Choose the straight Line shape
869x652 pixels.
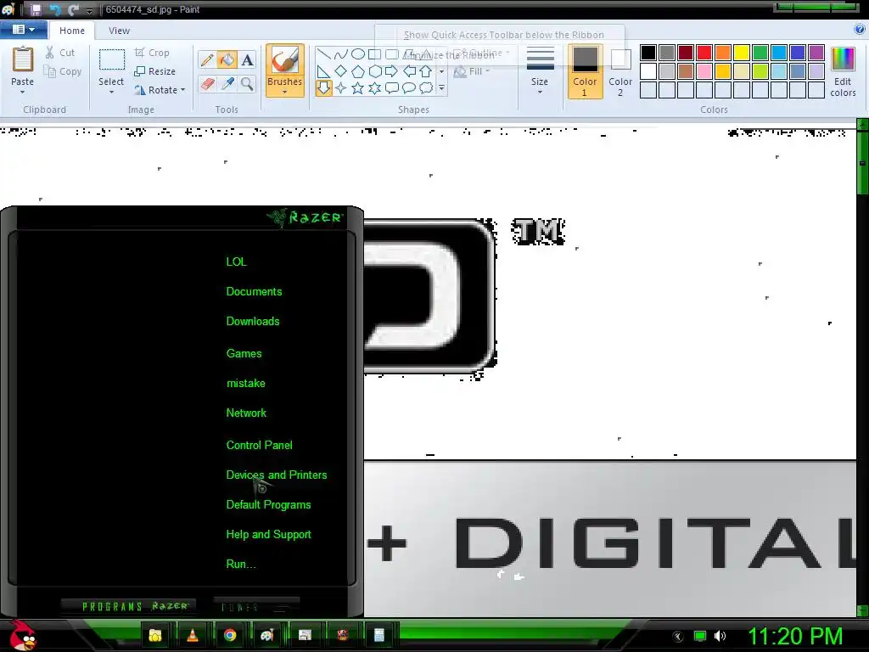click(323, 53)
